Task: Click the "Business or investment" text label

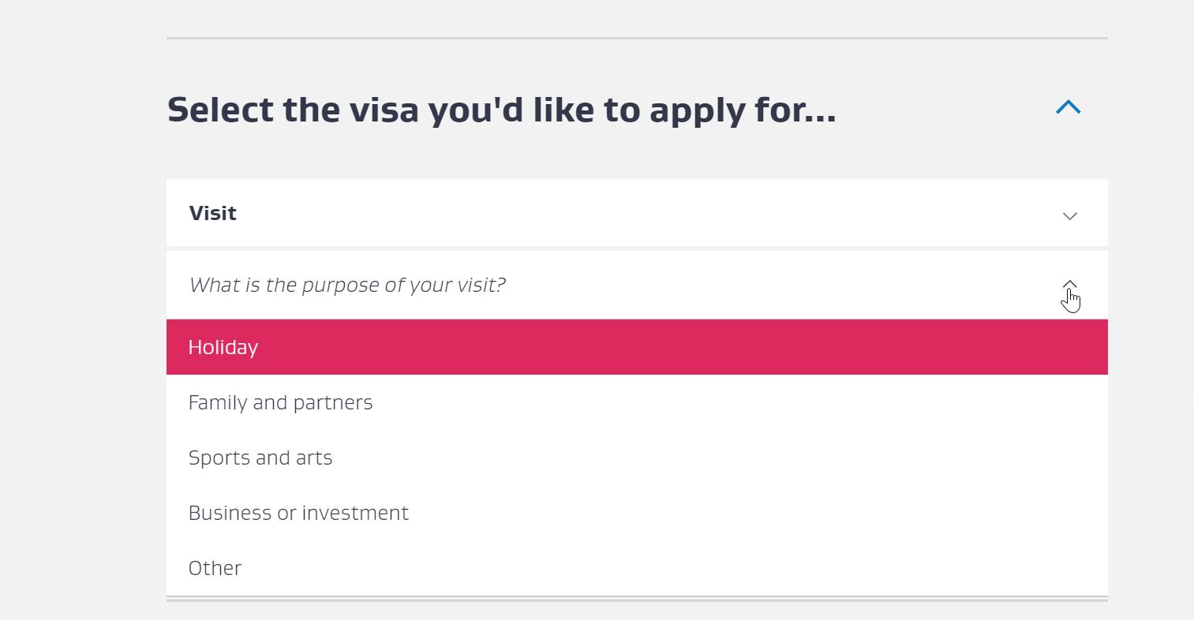Action: [298, 513]
